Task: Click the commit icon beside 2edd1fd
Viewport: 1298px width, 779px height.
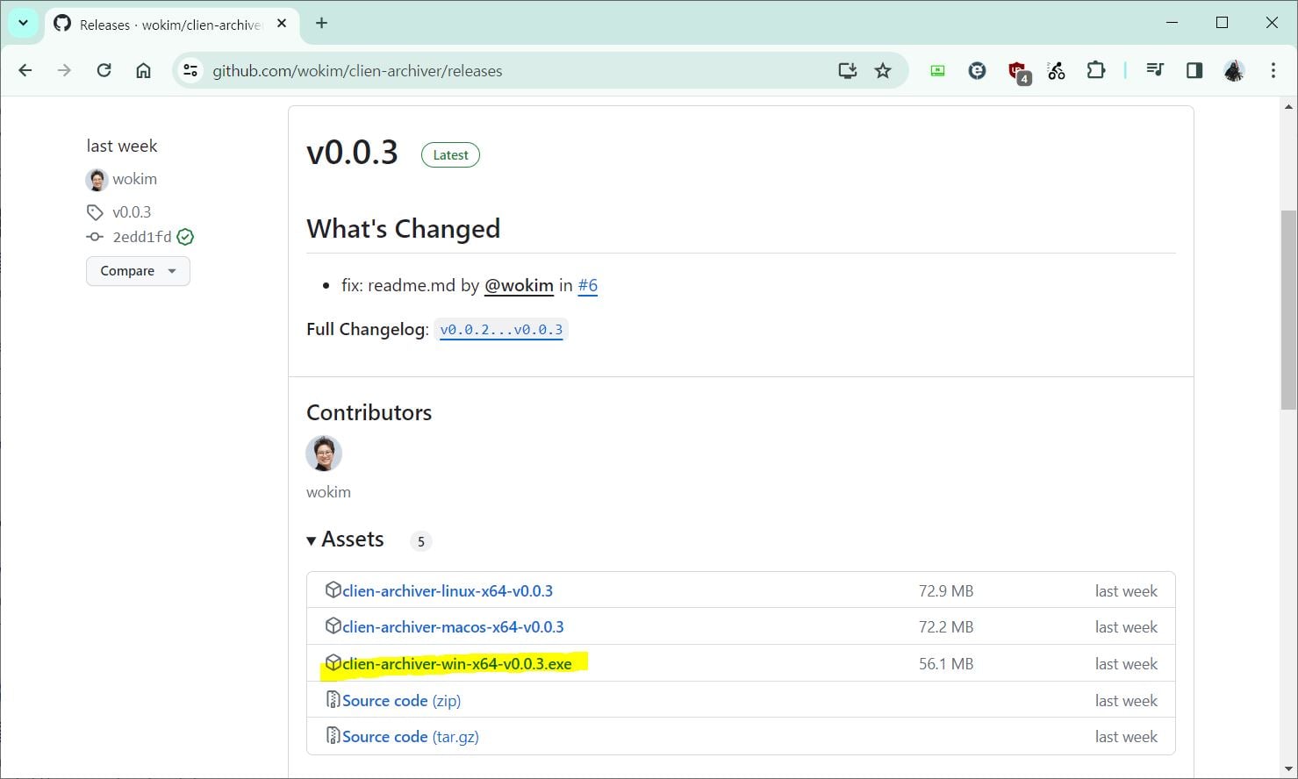Action: pyautogui.click(x=95, y=237)
